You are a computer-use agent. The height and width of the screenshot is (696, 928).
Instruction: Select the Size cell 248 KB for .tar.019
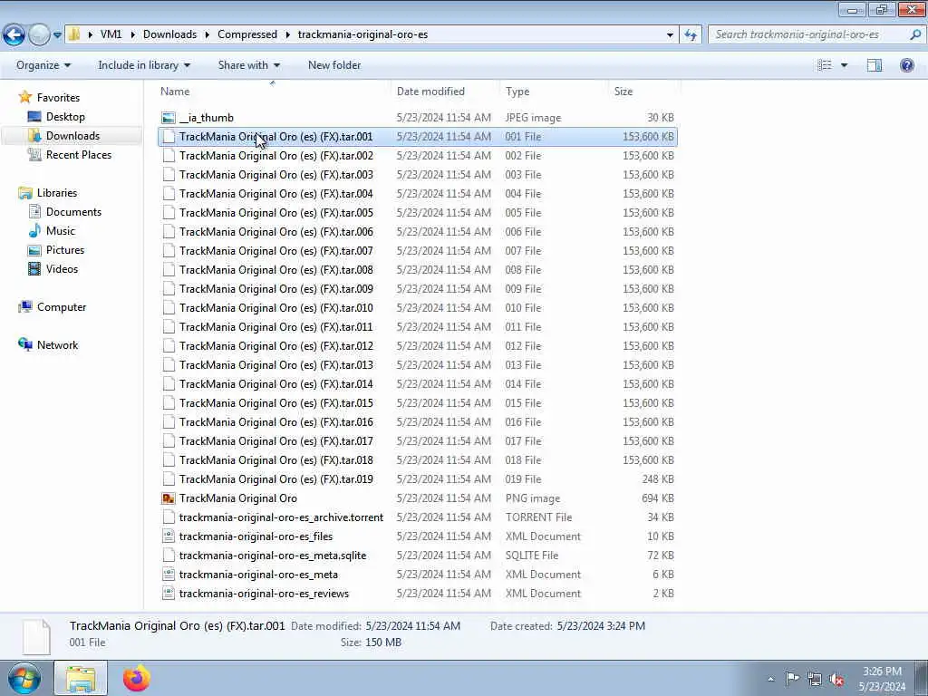click(658, 478)
